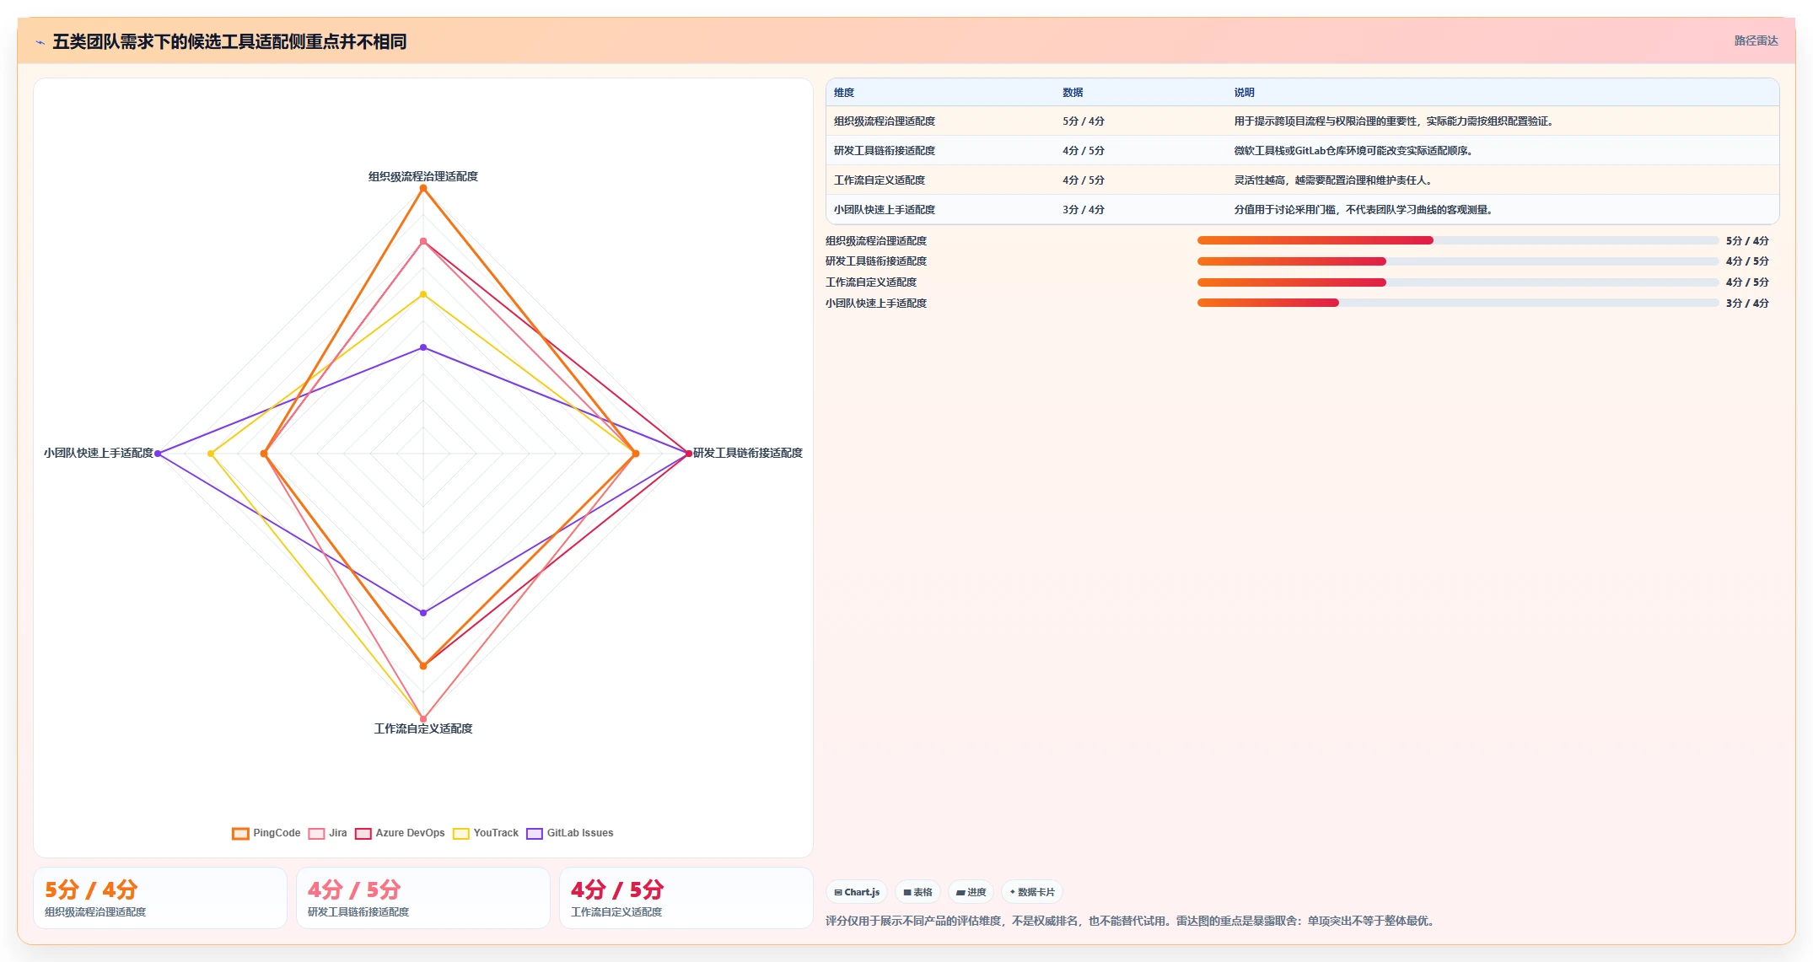
Task: Click the page title 五类团队需求下的候选工具适配侧重点并不相同
Action: [229, 42]
